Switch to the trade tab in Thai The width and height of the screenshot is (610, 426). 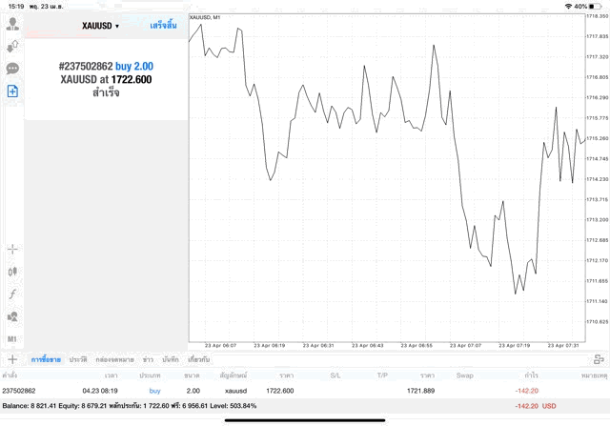pyautogui.click(x=46, y=359)
